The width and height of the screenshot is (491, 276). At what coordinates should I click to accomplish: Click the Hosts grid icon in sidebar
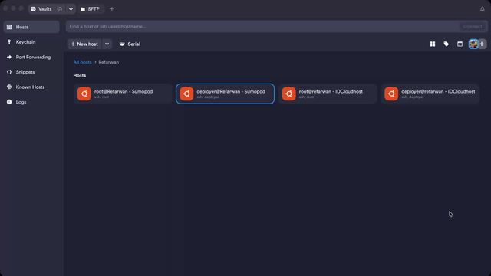[9, 27]
